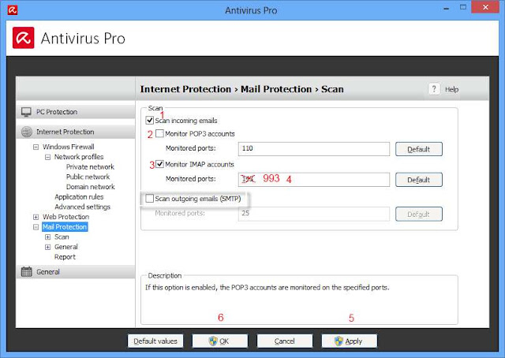Viewport: 505px width, 358px height.
Task: Select highlighted Mail Protection item
Action: [65, 226]
